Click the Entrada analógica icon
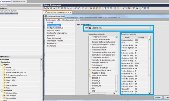Screen dimensions: 169x101 4,93
